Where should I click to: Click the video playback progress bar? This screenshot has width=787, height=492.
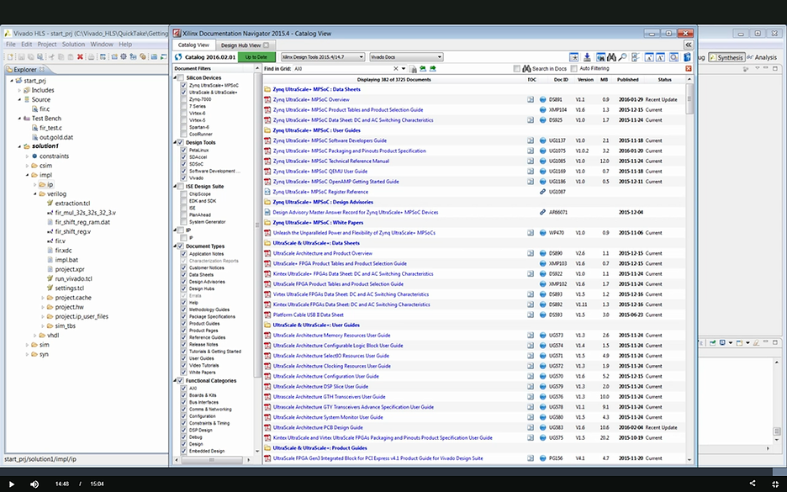[393, 471]
